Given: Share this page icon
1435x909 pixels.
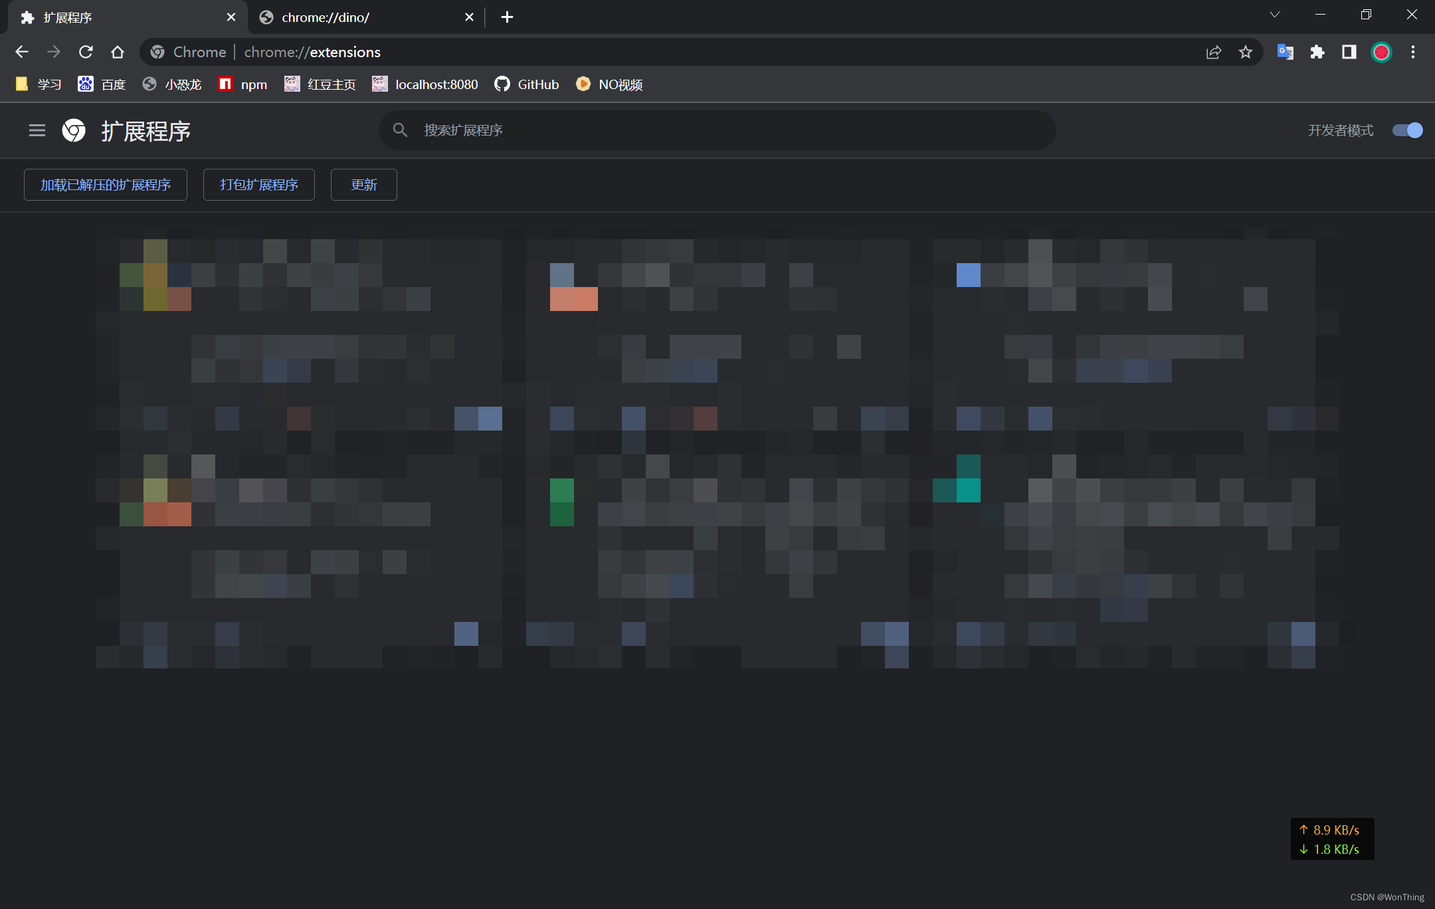Looking at the screenshot, I should coord(1213,52).
